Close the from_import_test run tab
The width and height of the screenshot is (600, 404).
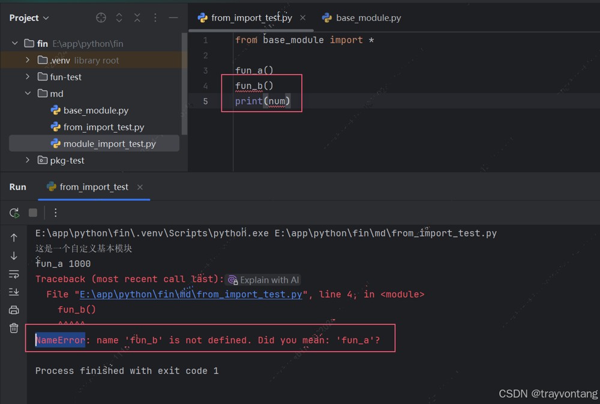tap(140, 187)
